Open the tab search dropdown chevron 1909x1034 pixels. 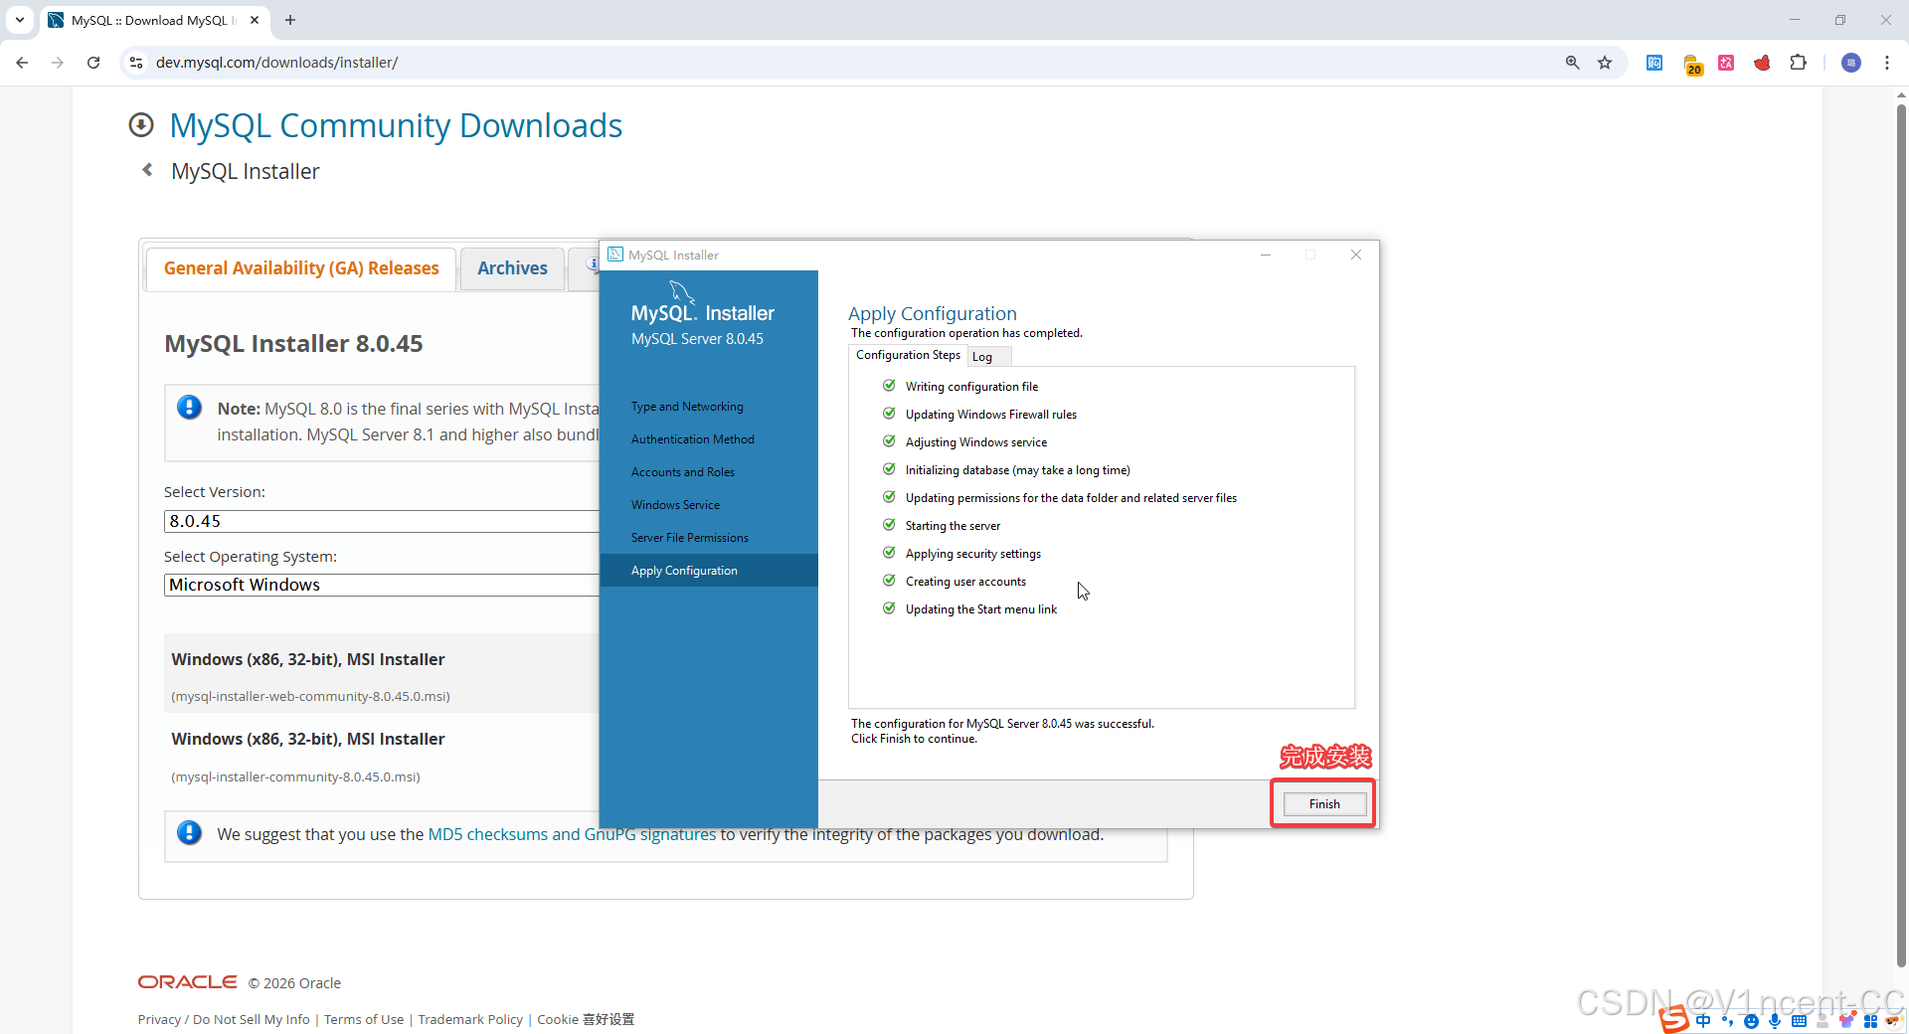(20, 20)
